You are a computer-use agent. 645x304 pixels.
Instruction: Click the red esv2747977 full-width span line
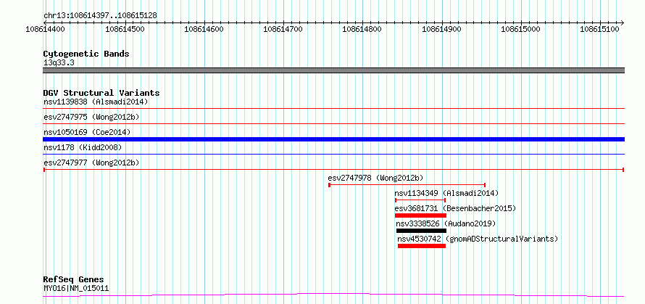click(x=333, y=170)
